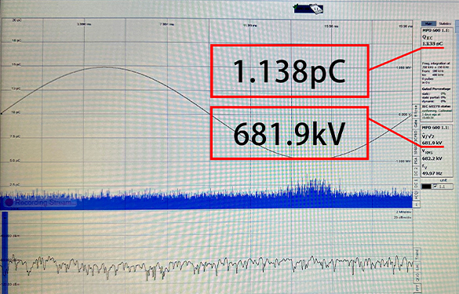Open the H(Q) vertical side tab
Screen dimensions: 459x294
416,194
